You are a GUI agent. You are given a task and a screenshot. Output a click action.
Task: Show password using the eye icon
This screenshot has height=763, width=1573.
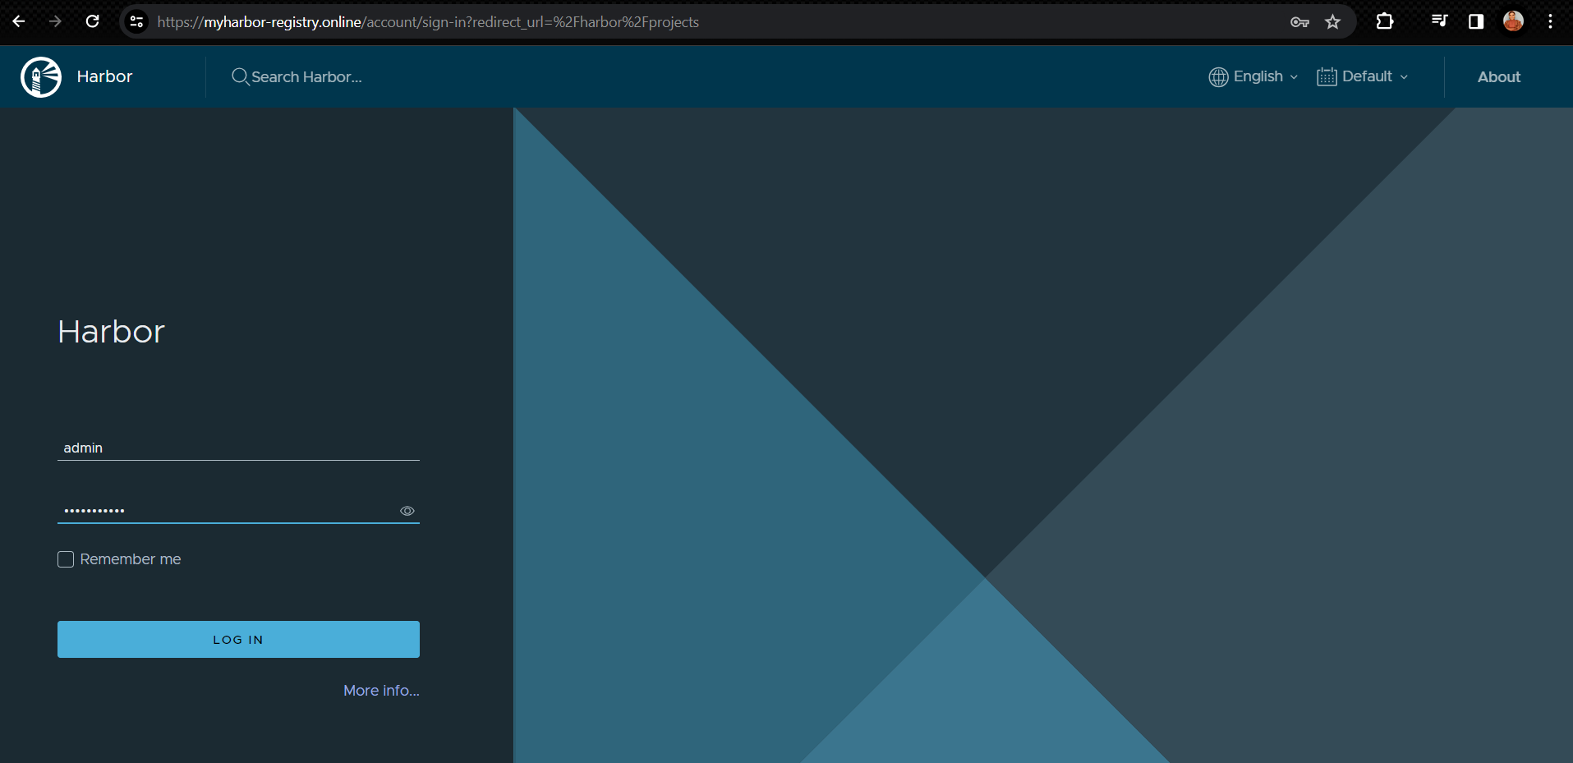[x=407, y=511]
